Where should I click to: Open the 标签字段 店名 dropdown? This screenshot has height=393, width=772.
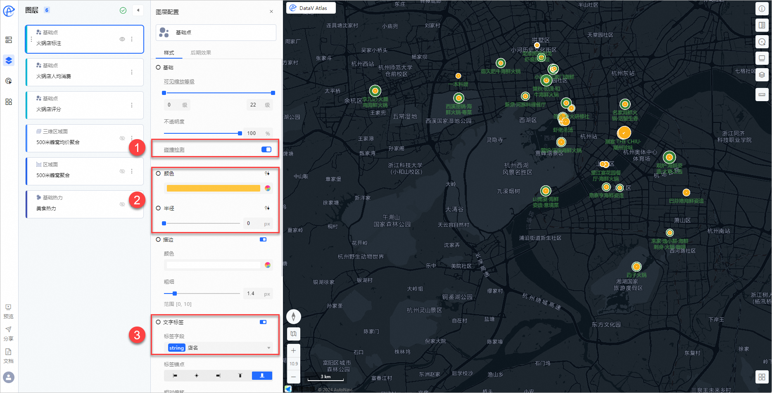click(x=219, y=348)
